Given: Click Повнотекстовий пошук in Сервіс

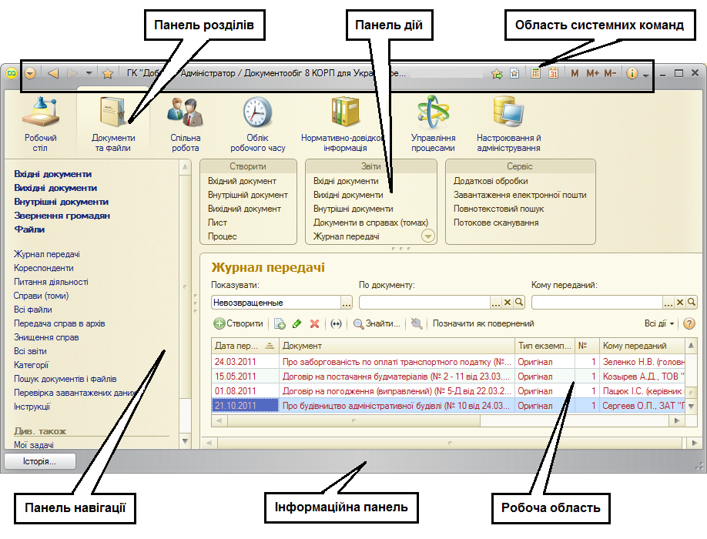Looking at the screenshot, I should coord(499,209).
